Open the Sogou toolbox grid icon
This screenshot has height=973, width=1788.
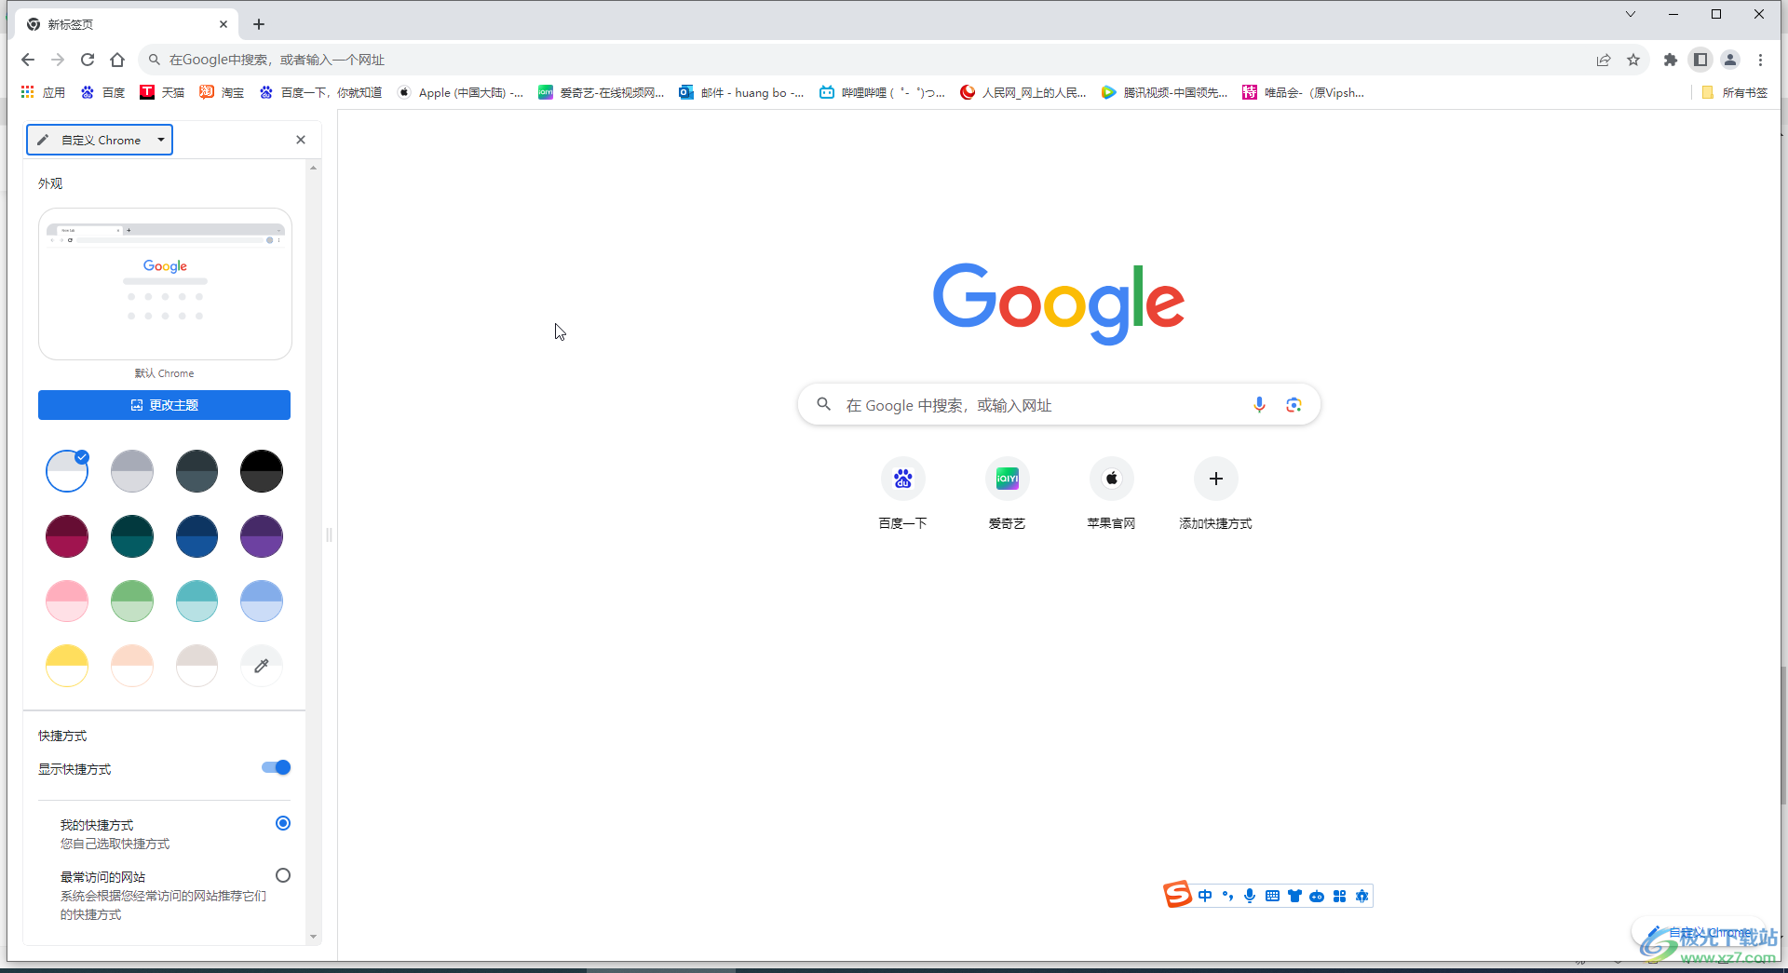click(1339, 896)
